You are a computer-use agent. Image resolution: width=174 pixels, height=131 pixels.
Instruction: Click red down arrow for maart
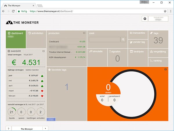tap(42, 91)
